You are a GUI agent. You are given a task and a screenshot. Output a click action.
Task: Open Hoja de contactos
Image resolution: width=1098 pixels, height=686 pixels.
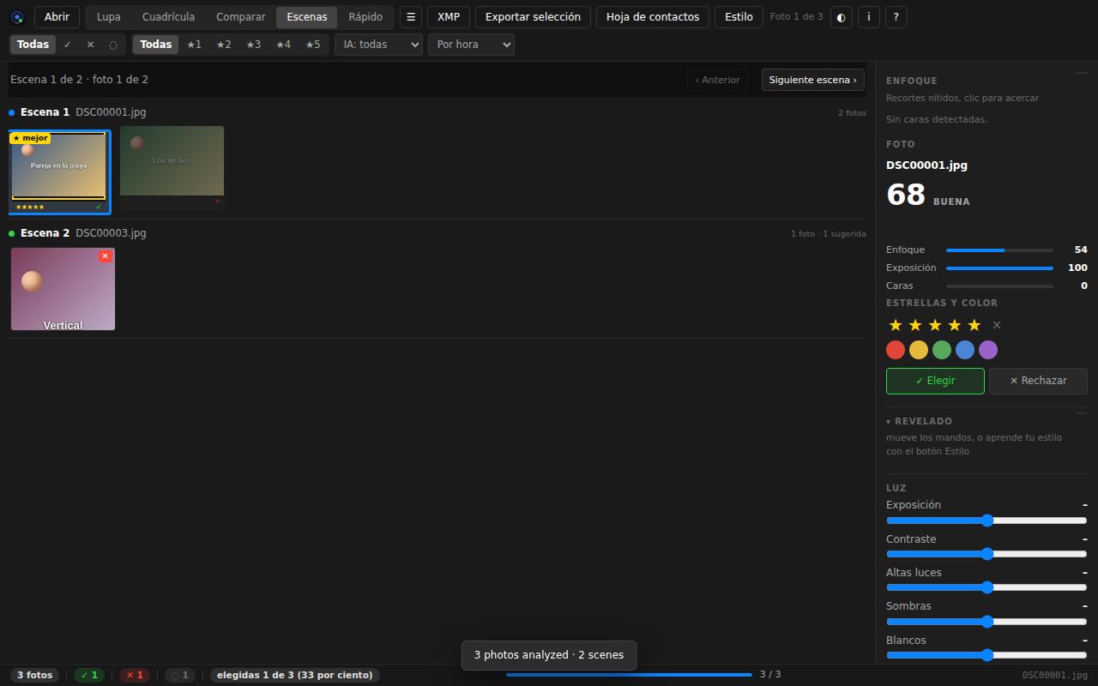pyautogui.click(x=653, y=17)
